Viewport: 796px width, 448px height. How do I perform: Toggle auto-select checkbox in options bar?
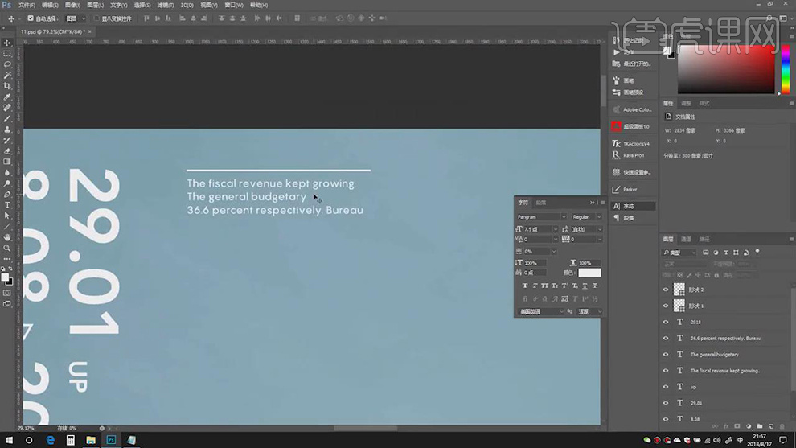(x=31, y=18)
